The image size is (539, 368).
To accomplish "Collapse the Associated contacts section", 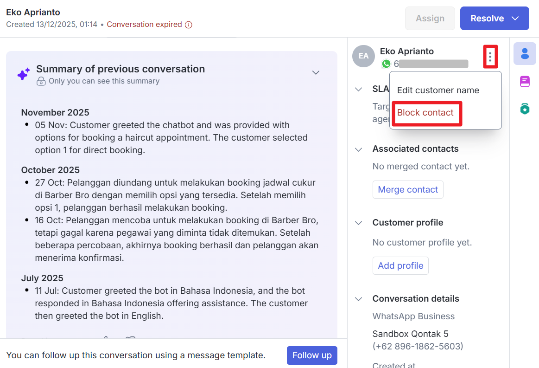I will coord(358,149).
